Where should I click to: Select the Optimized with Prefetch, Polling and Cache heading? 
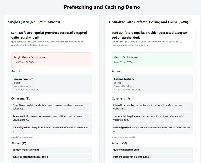point(149,22)
